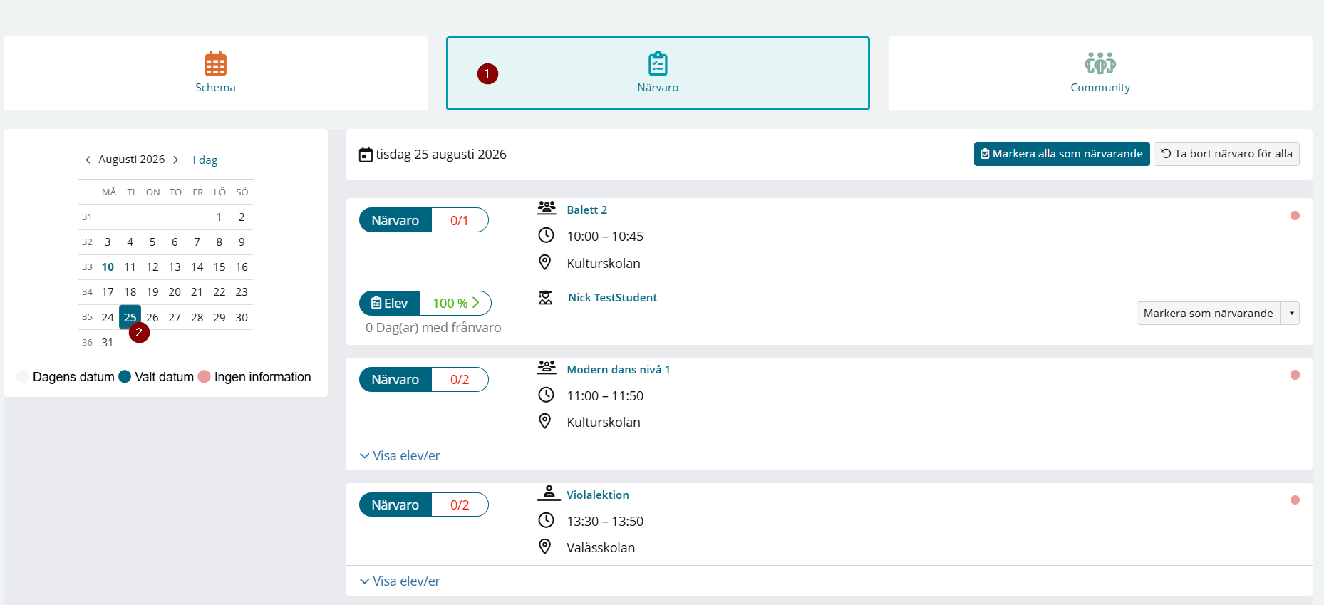Open the Schema calendar icon tab
This screenshot has height=605, width=1324.
click(x=215, y=64)
